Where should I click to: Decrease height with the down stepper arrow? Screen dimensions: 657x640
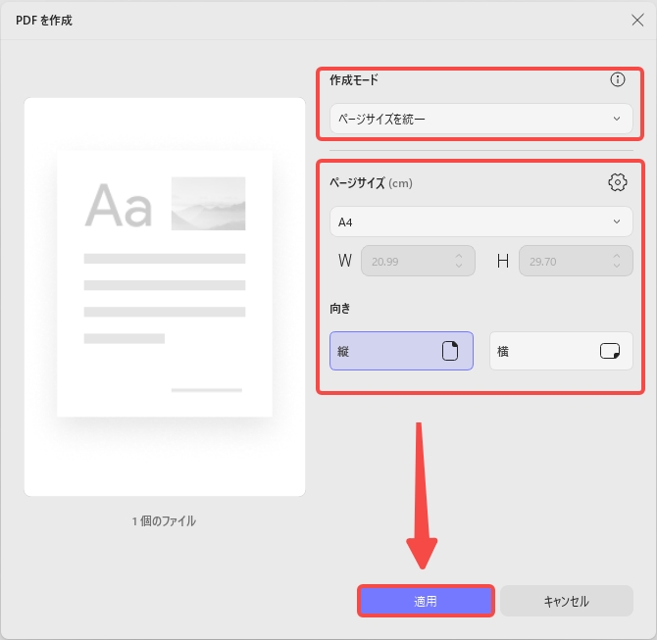pyautogui.click(x=617, y=266)
